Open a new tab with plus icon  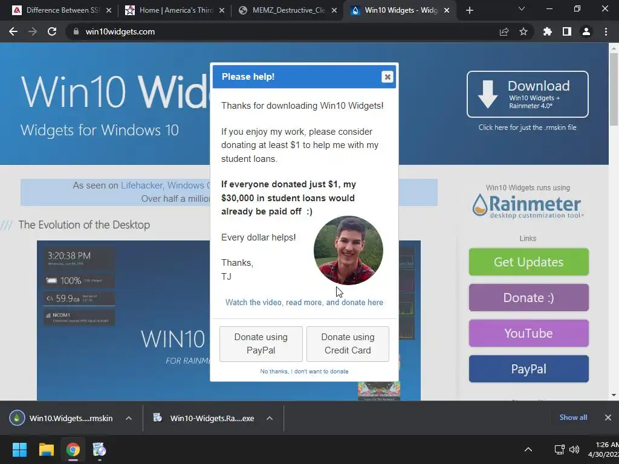pyautogui.click(x=469, y=10)
